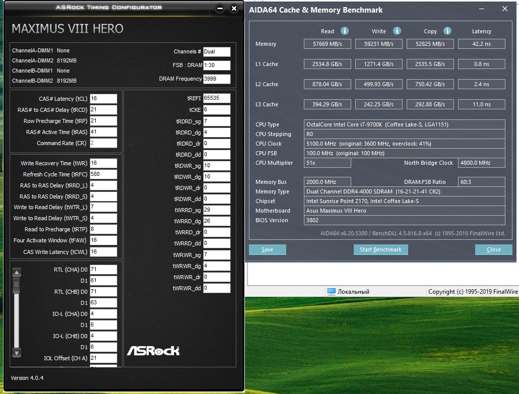Click the Memory Copy value 52825 MB/s

(x=430, y=44)
